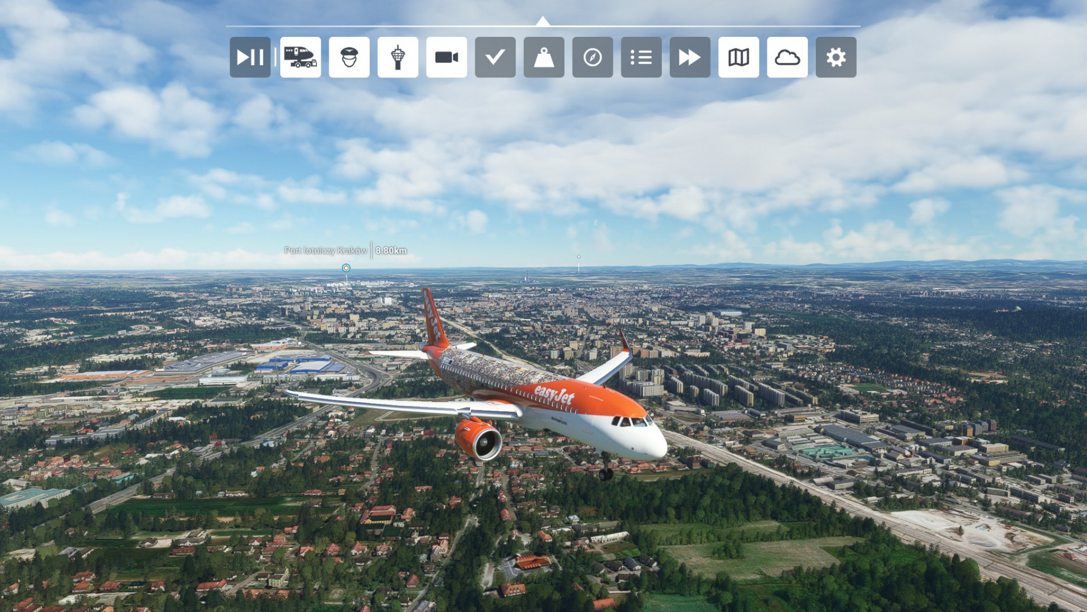1087x612 pixels.
Task: Open the ATC tower panel
Action: (x=398, y=57)
